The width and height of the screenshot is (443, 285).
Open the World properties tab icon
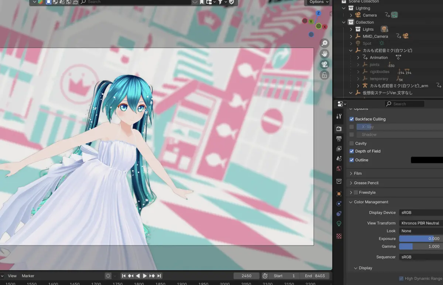click(339, 169)
